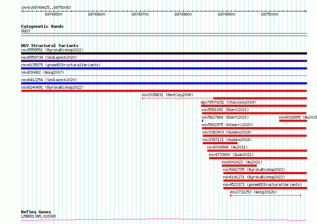Click ruler position 69749600
This screenshot has width=317, height=224.
[97, 14]
